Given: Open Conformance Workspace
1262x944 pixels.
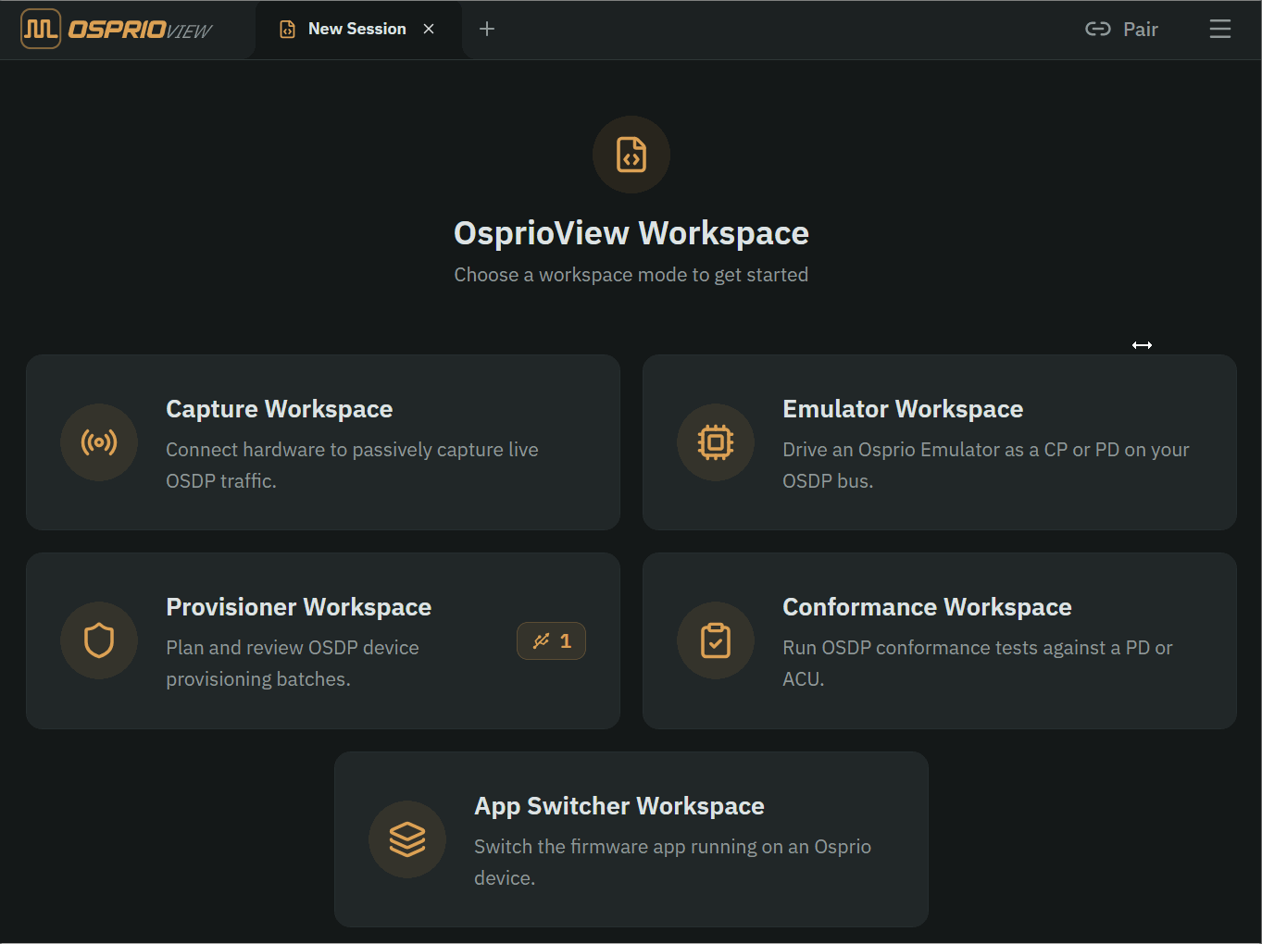Looking at the screenshot, I should [940, 640].
